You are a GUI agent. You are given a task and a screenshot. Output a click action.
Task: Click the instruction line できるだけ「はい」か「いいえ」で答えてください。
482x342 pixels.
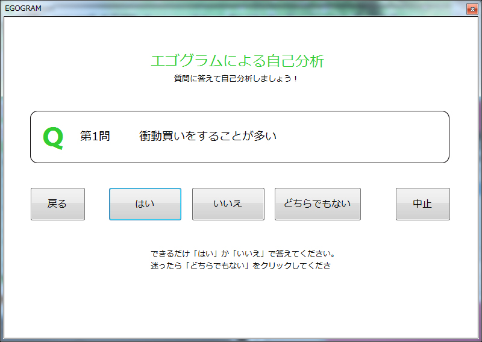243,254
